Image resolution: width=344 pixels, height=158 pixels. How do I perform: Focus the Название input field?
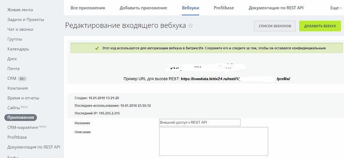click(200, 122)
